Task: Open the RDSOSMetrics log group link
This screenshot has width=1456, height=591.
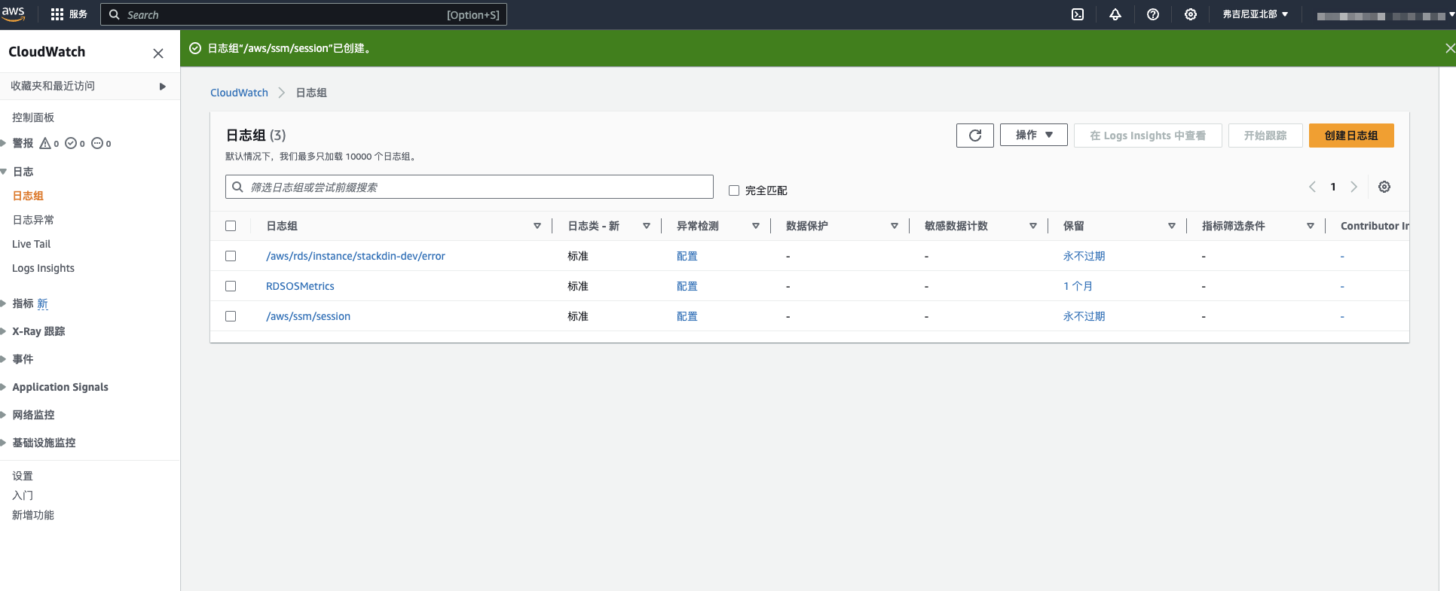Action: click(300, 286)
